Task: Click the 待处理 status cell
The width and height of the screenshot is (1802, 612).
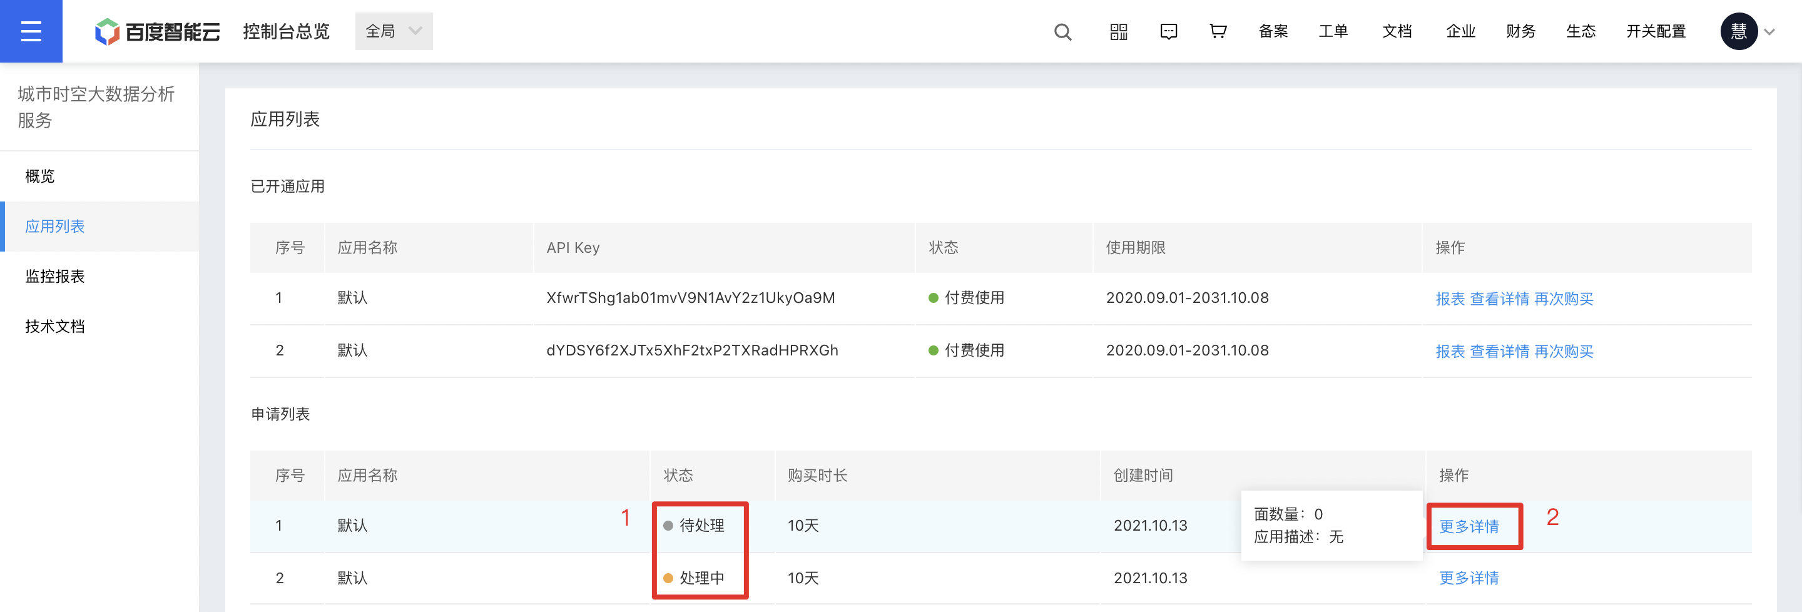Action: [694, 525]
